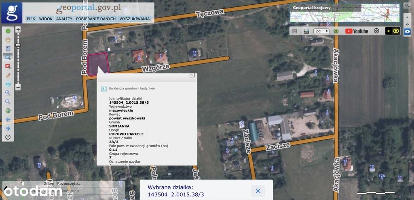The image size is (414, 200).
Task: Choose the pencil drawing tool
Action: pyautogui.click(x=8, y=75)
